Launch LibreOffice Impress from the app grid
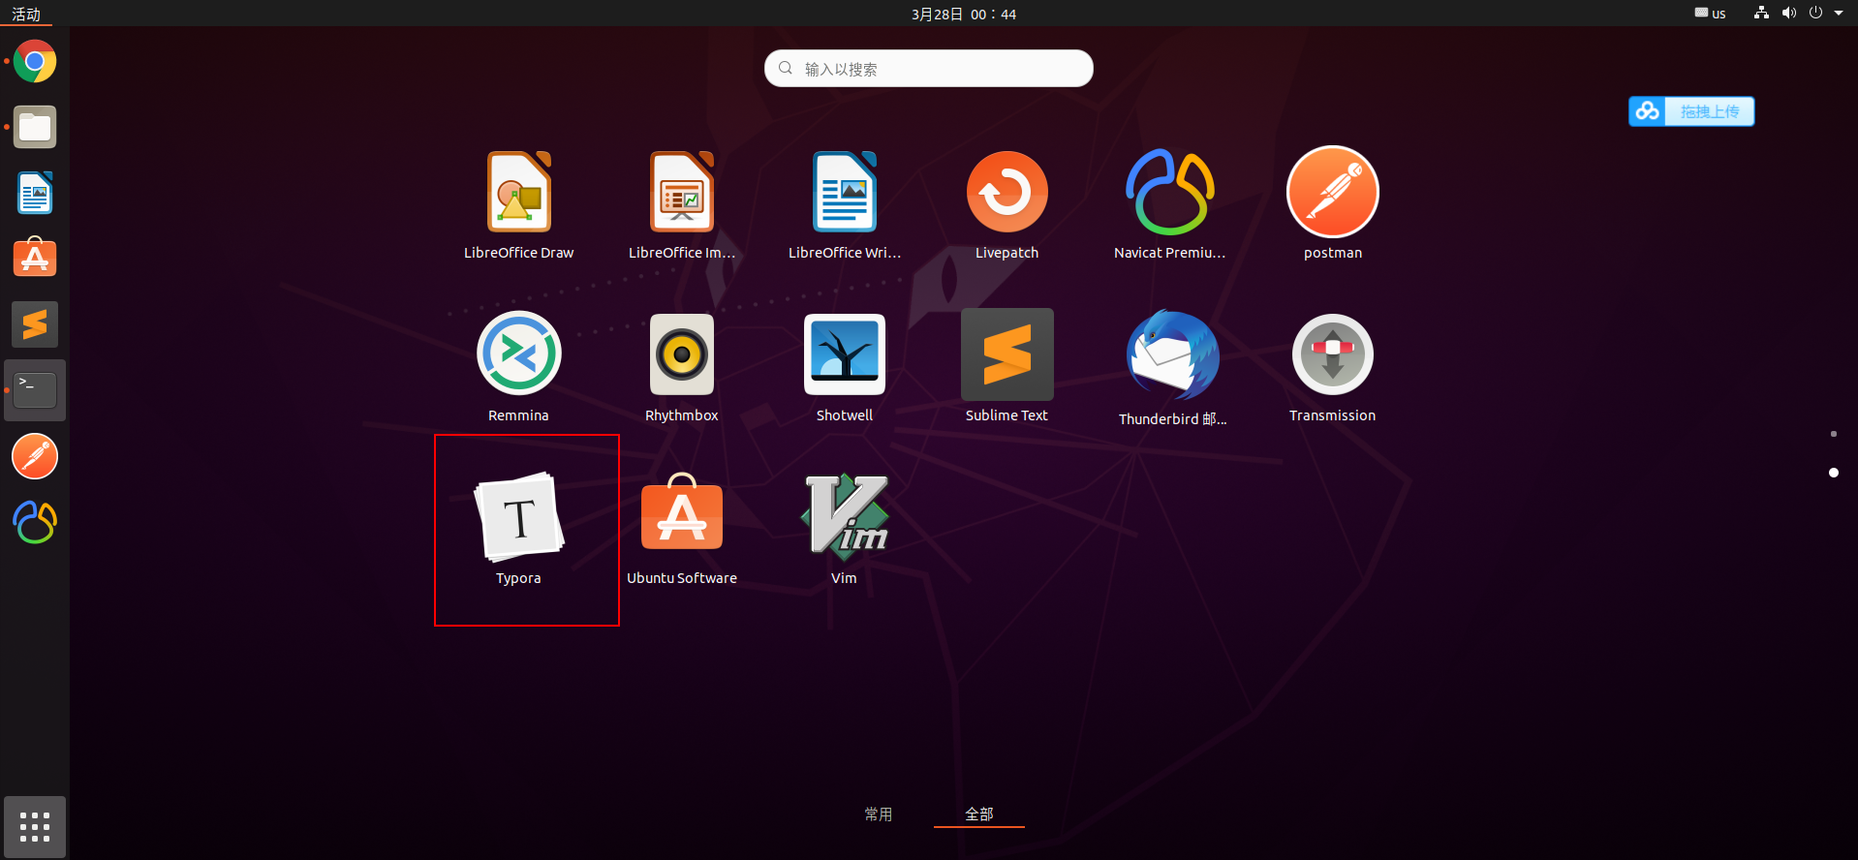The width and height of the screenshot is (1858, 860). [x=682, y=204]
